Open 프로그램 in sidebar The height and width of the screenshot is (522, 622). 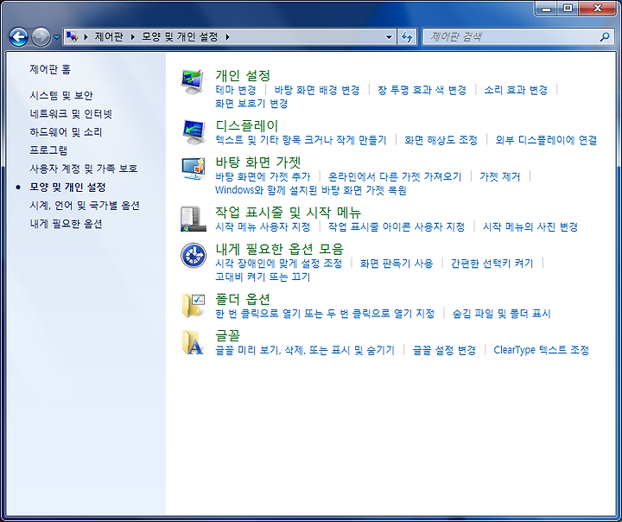[48, 150]
